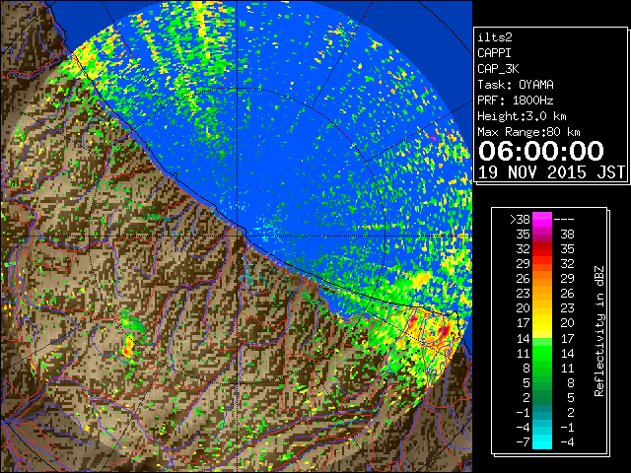Click the radar center where the crosshair lines meet
Image resolution: width=631 pixels, height=473 pixels.
238,236
